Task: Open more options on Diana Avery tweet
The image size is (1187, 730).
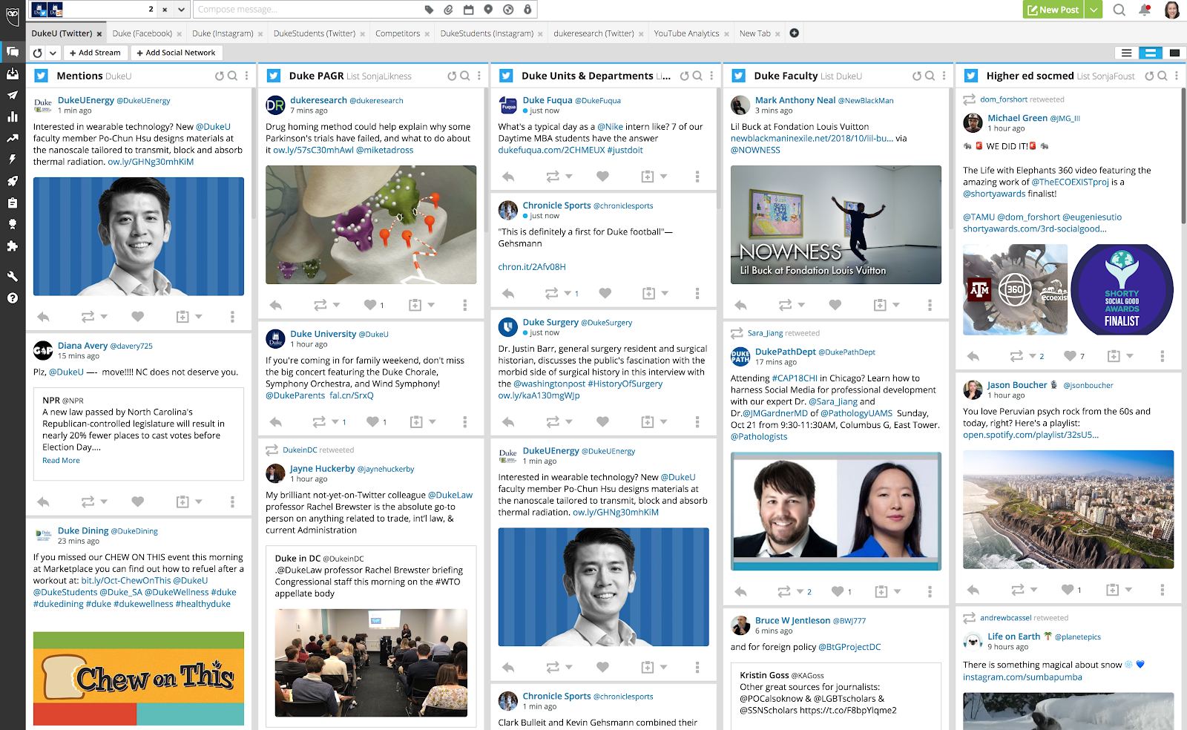Action: pyautogui.click(x=232, y=502)
